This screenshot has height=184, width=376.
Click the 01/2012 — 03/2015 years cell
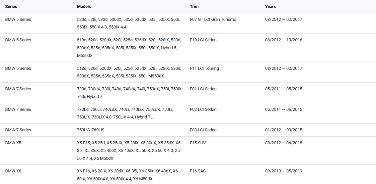tap(283, 130)
